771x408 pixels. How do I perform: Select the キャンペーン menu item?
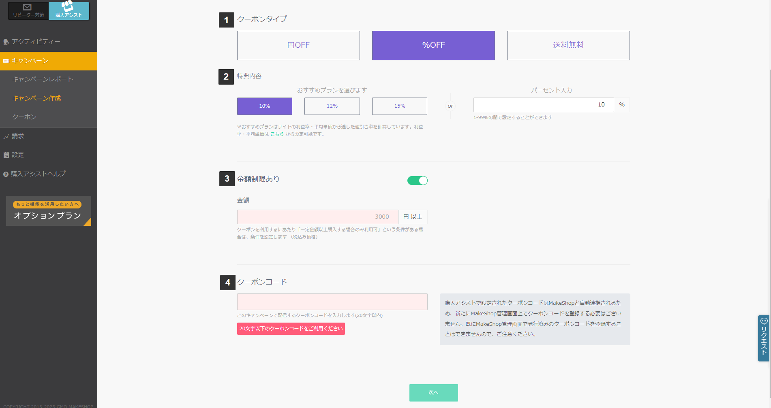click(49, 61)
